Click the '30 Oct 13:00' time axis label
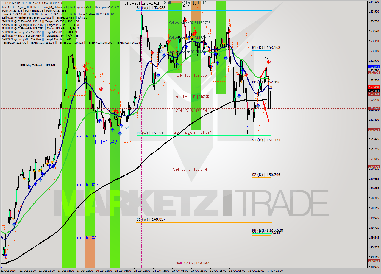Screen dimensions: 381x274 pos(218,271)
